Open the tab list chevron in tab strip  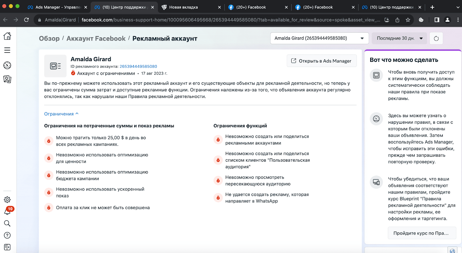pyautogui.click(x=458, y=7)
